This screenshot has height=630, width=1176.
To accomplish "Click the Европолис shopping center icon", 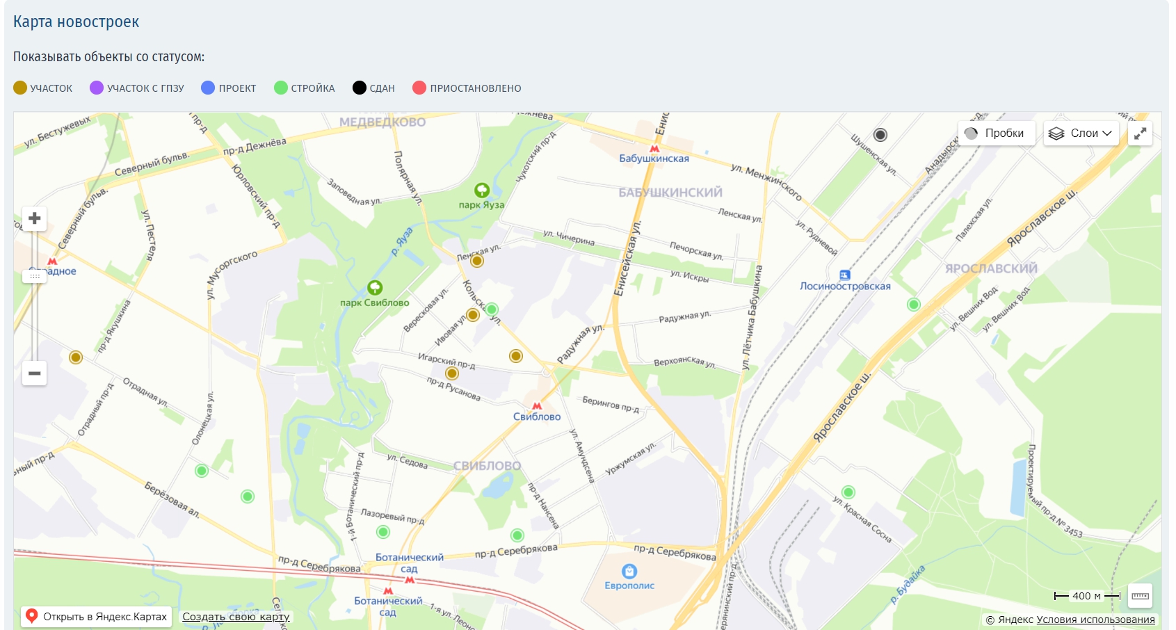I will (x=629, y=571).
